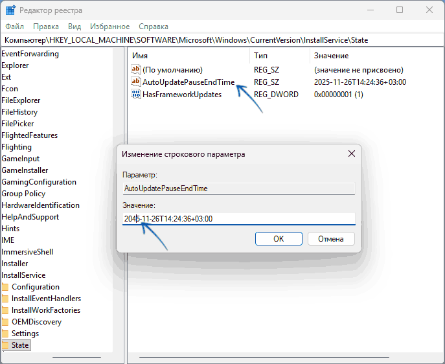The image size is (445, 364).
Task: Select the State key in the tree
Action: [20, 345]
